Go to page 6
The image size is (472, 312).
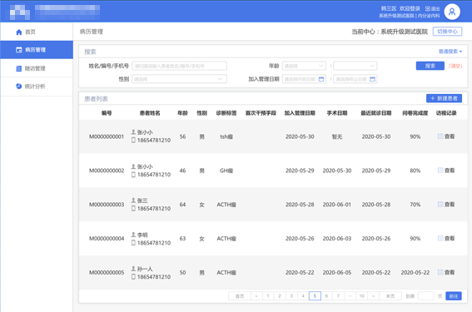pos(326,296)
